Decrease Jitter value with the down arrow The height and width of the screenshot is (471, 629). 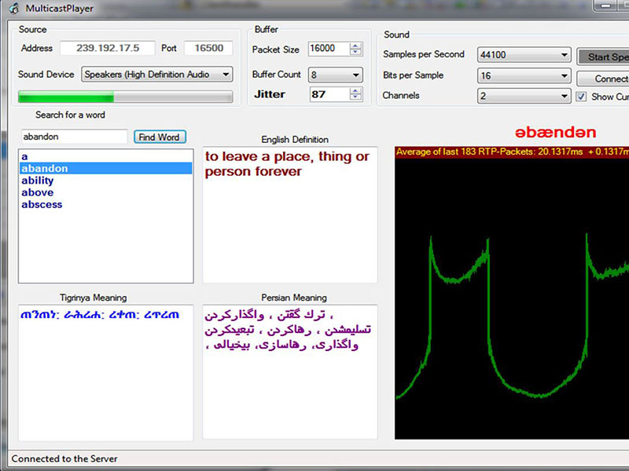pos(356,98)
